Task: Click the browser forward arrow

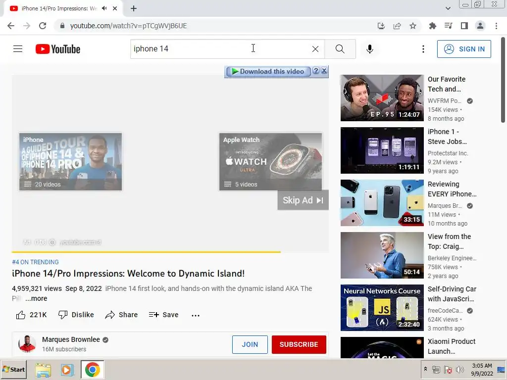Action: tap(27, 26)
